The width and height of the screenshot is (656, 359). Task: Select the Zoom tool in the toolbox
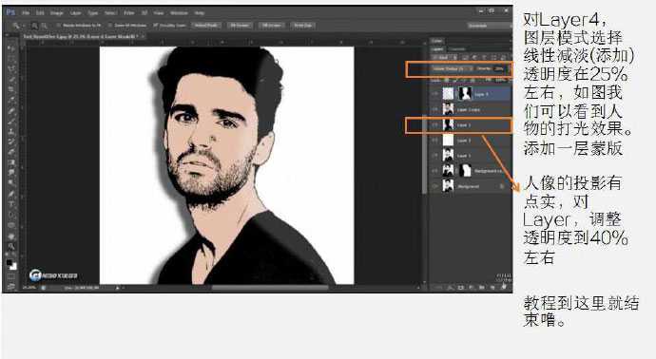pyautogui.click(x=10, y=246)
